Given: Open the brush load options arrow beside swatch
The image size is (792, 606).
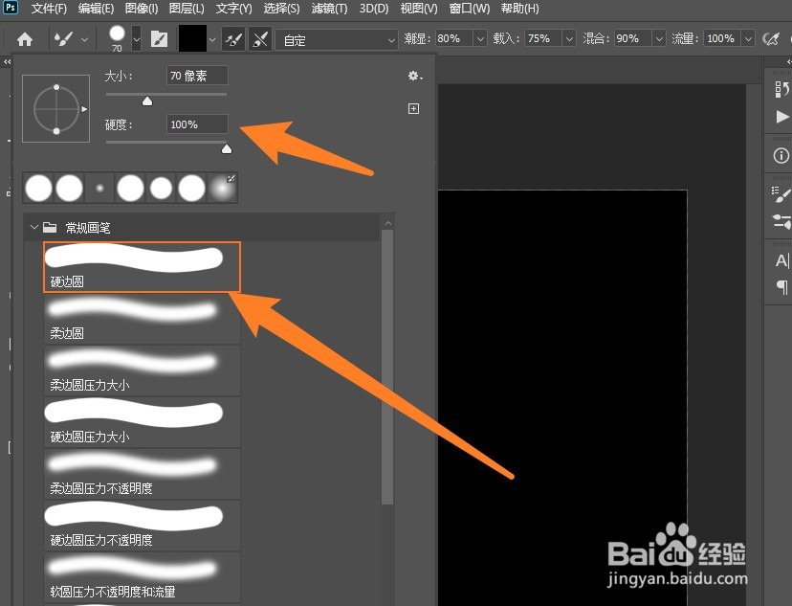Looking at the screenshot, I should click(212, 39).
